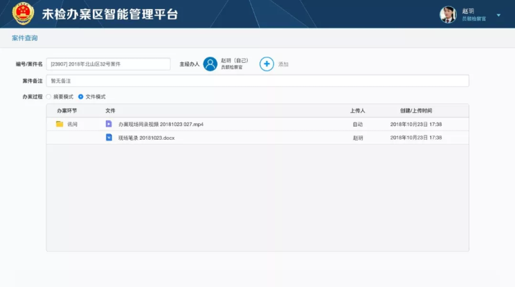Click the 案件备注 remarks field
This screenshot has width=515, height=287.
point(257,81)
